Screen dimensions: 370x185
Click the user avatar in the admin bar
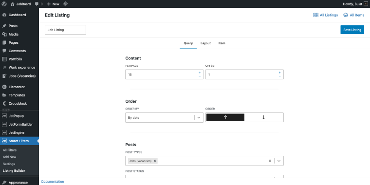click(366, 4)
